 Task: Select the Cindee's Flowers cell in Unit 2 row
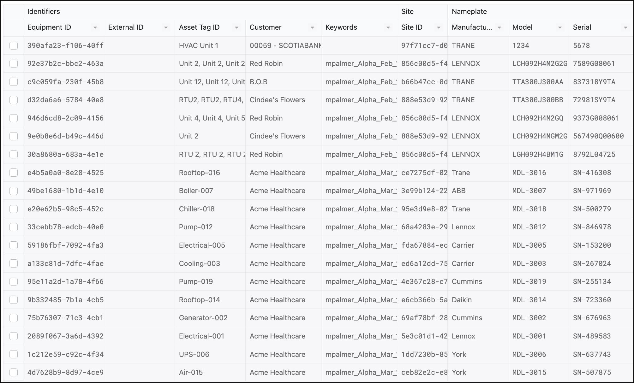pyautogui.click(x=283, y=136)
